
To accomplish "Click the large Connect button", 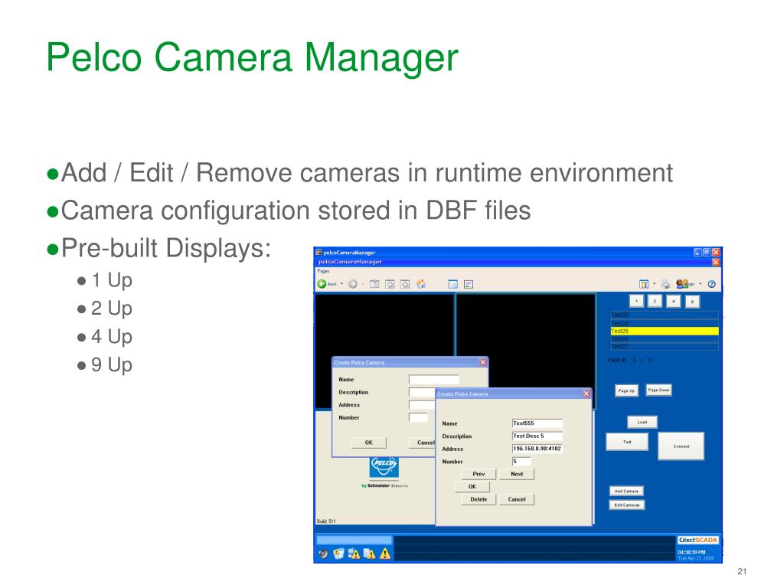I will pyautogui.click(x=681, y=446).
